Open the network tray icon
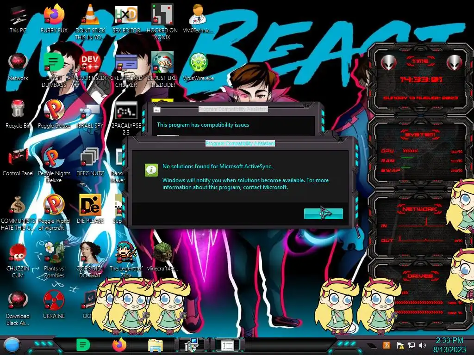The image size is (474, 355). pos(412,345)
